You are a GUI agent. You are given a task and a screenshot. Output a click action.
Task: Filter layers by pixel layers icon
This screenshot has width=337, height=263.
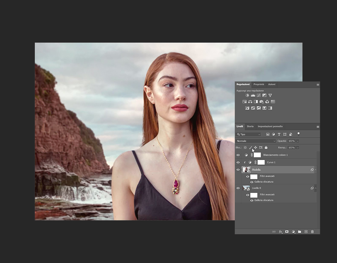268,134
